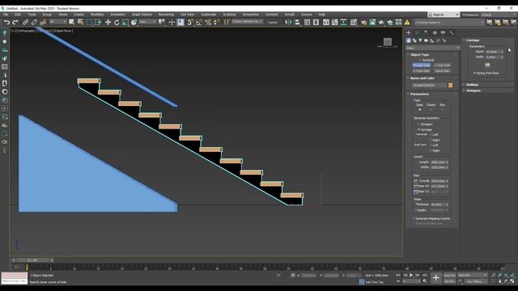This screenshot has height=291, width=518.
Task: Toggle the Carriage checkbox under Generate Geometry
Action: coord(418,129)
